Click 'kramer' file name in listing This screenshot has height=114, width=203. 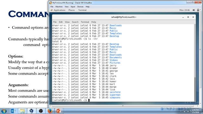tap(114, 68)
